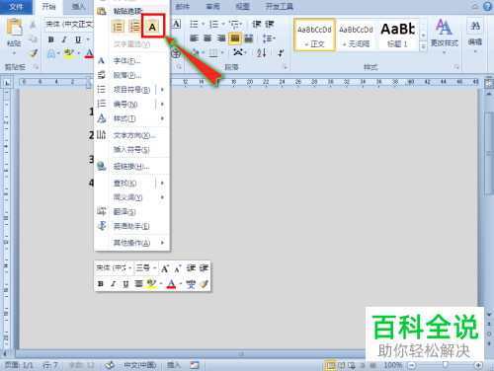Image resolution: width=494 pixels, height=371 pixels.
Task: Click the Text Effects icon in the ribbon
Action: pos(51,53)
